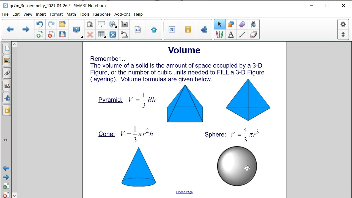Open the SMART response bucket icon
The image size is (352, 198).
pos(154,29)
